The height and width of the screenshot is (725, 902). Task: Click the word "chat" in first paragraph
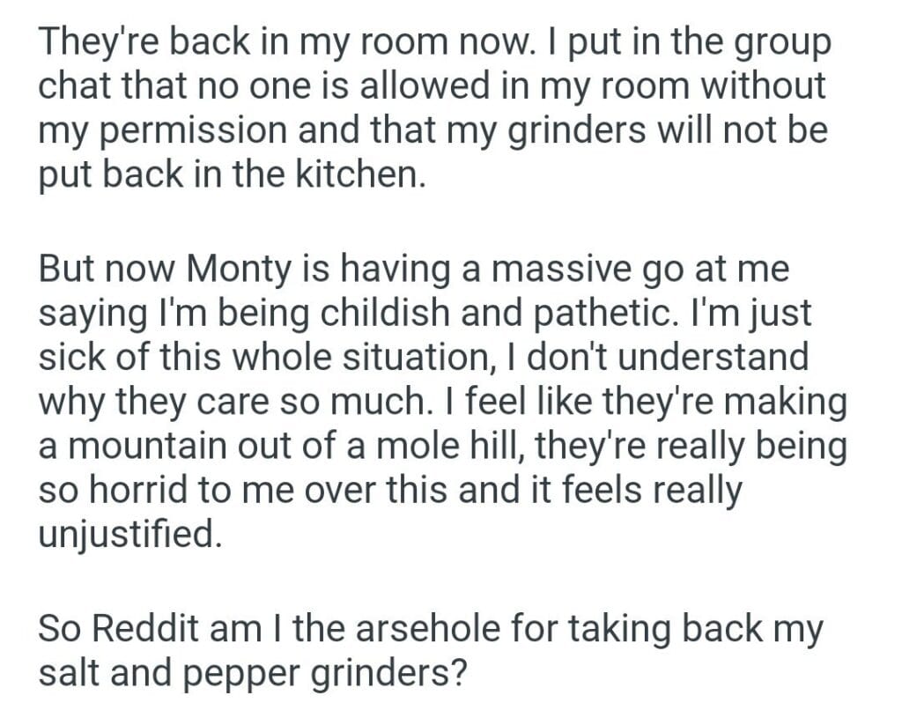pos(71,86)
